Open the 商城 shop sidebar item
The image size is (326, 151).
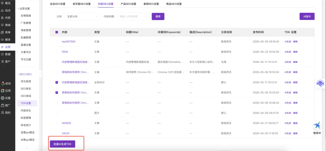(6, 25)
